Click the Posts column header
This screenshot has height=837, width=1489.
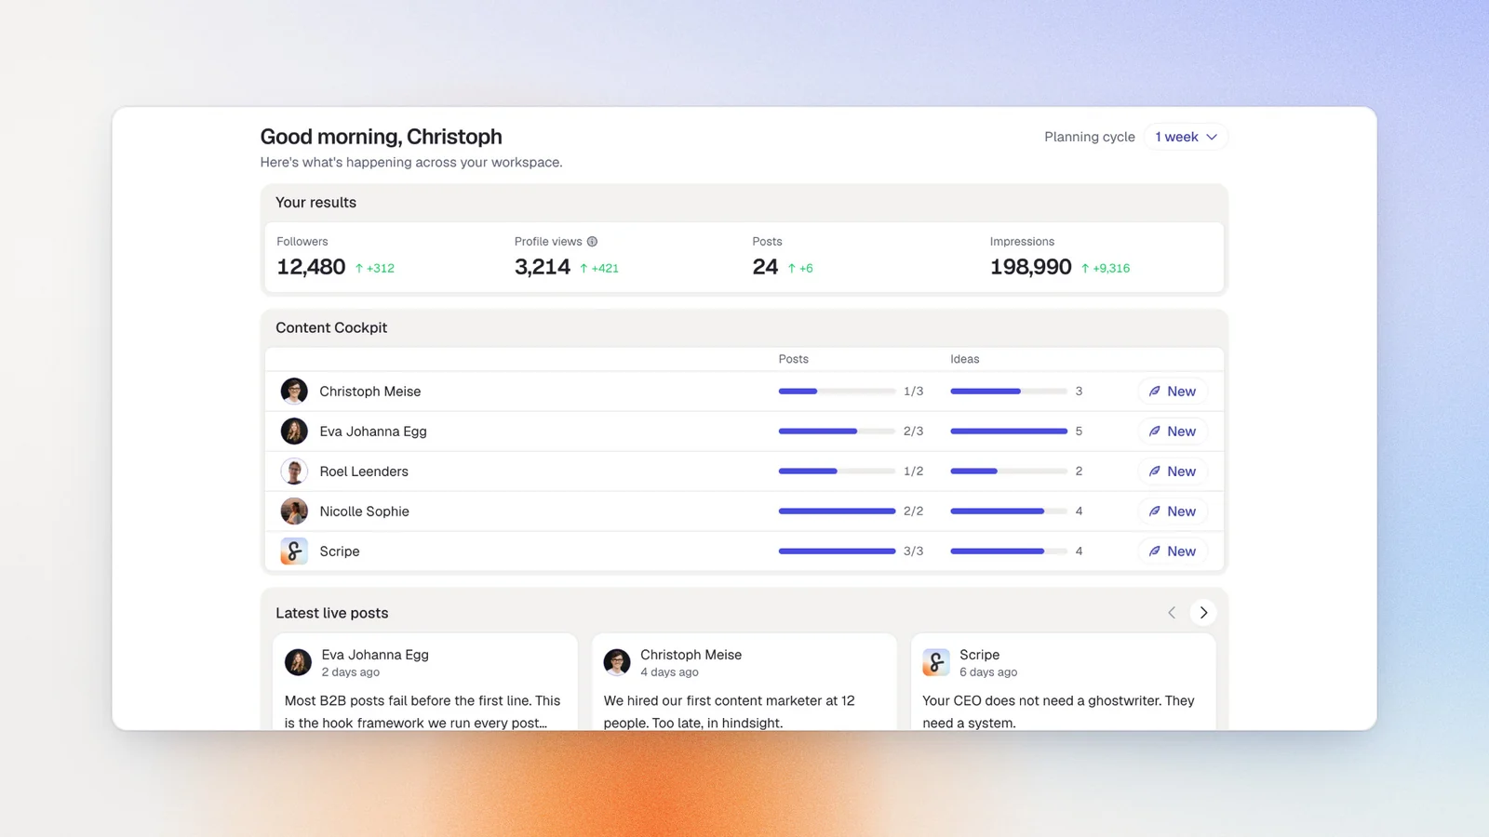pos(794,359)
